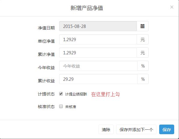
Task: Click the % addon beside 累计收益
Action: coord(143,79)
